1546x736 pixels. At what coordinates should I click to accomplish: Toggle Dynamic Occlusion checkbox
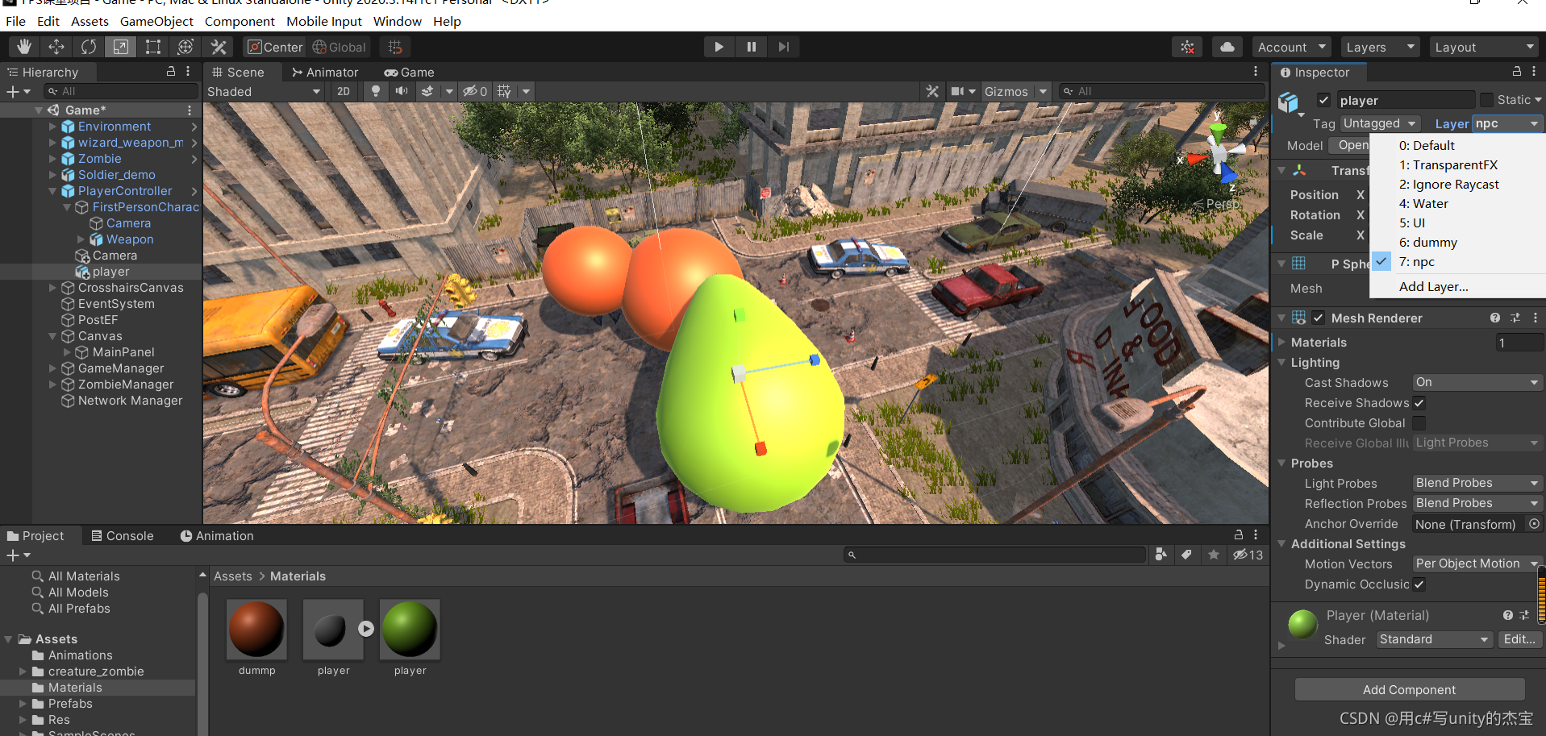click(1419, 584)
